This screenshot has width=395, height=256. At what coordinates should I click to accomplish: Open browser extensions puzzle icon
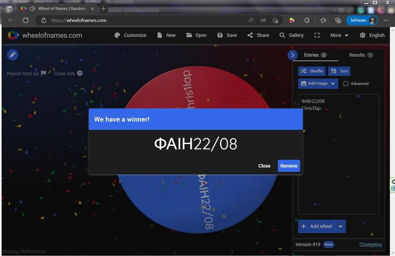point(307,20)
